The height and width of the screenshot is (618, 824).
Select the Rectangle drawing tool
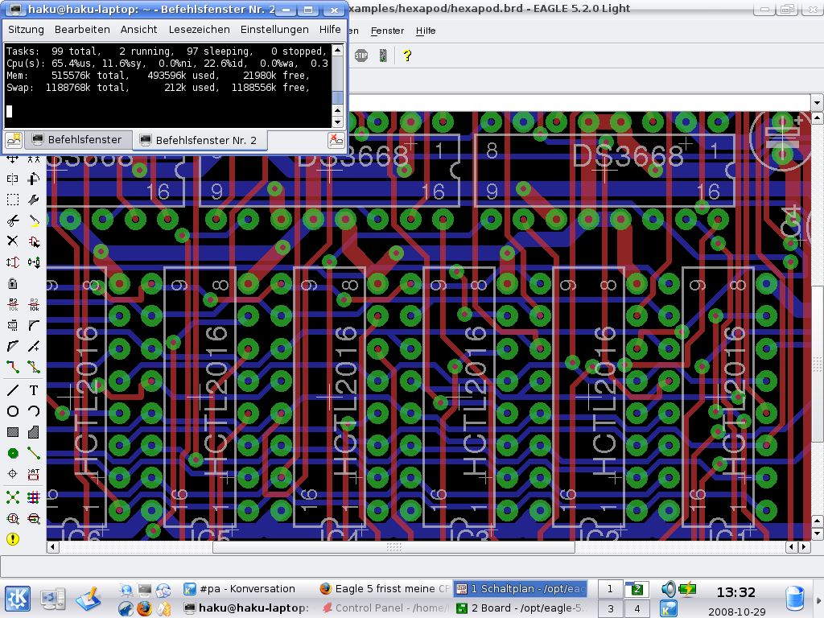13,432
